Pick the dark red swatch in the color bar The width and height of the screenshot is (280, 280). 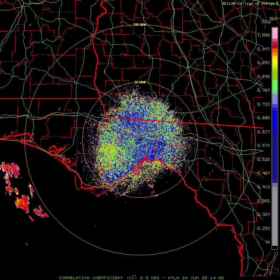[x=275, y=47]
